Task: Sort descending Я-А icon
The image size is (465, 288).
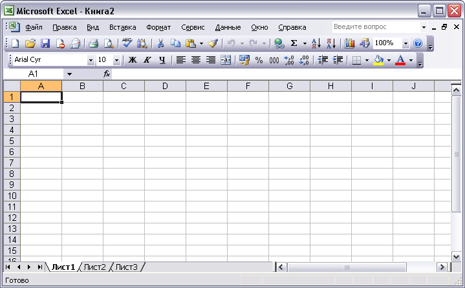Action: click(x=331, y=43)
